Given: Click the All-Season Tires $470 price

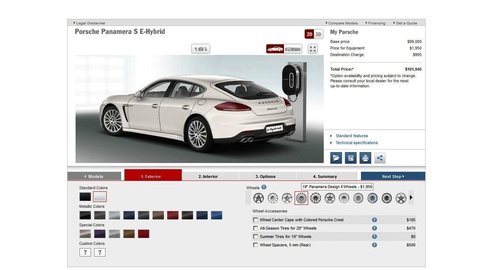Looking at the screenshot, I should tap(411, 228).
